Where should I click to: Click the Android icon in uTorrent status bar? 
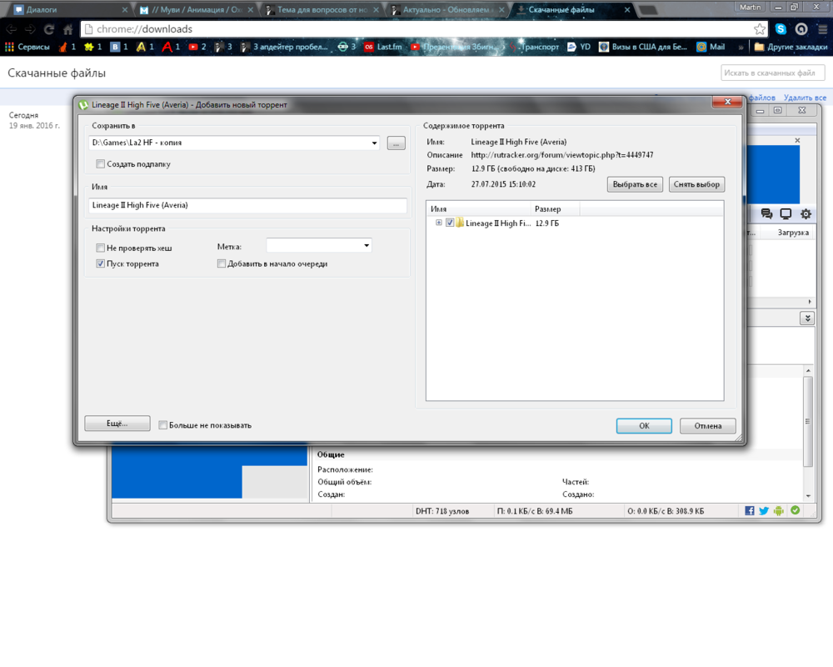pyautogui.click(x=779, y=510)
